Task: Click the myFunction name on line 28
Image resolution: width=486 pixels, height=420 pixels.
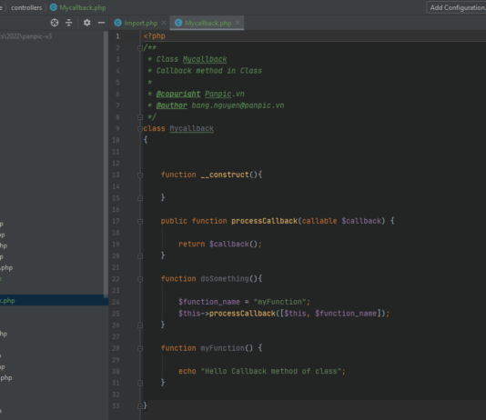Action: [x=222, y=348]
